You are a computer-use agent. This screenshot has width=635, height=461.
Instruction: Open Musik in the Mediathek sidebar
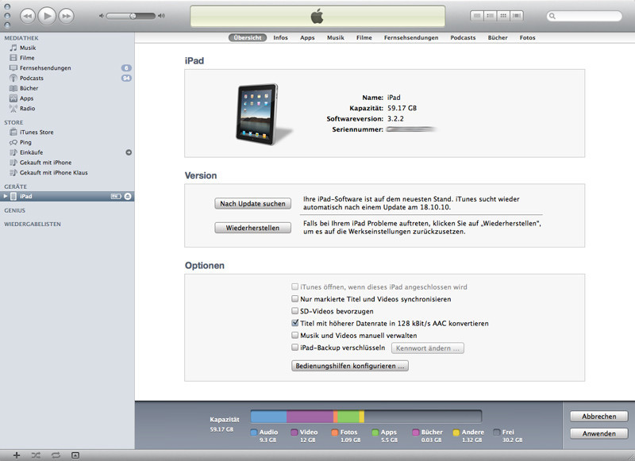[67, 48]
